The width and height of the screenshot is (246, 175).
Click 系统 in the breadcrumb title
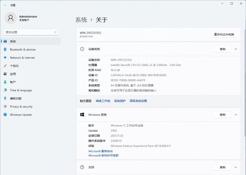tap(81, 20)
